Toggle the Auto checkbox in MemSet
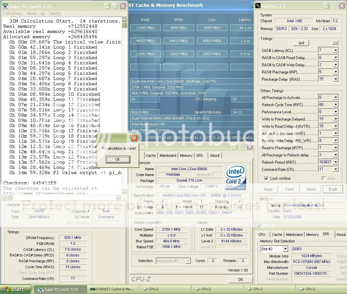Viewport: 347px width, 294px height. [324, 178]
